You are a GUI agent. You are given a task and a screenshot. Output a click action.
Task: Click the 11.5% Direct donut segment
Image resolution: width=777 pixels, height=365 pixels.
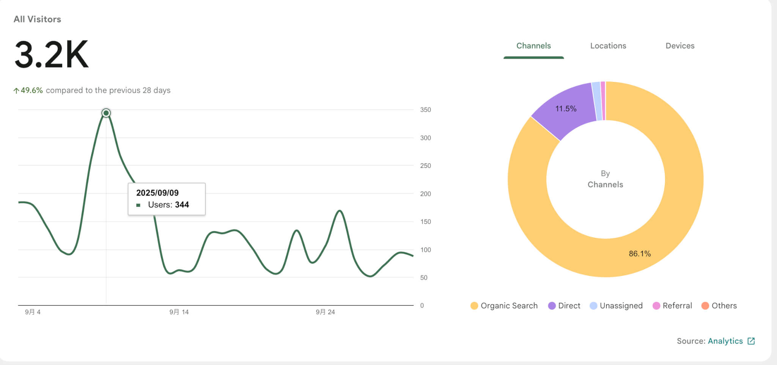(566, 109)
